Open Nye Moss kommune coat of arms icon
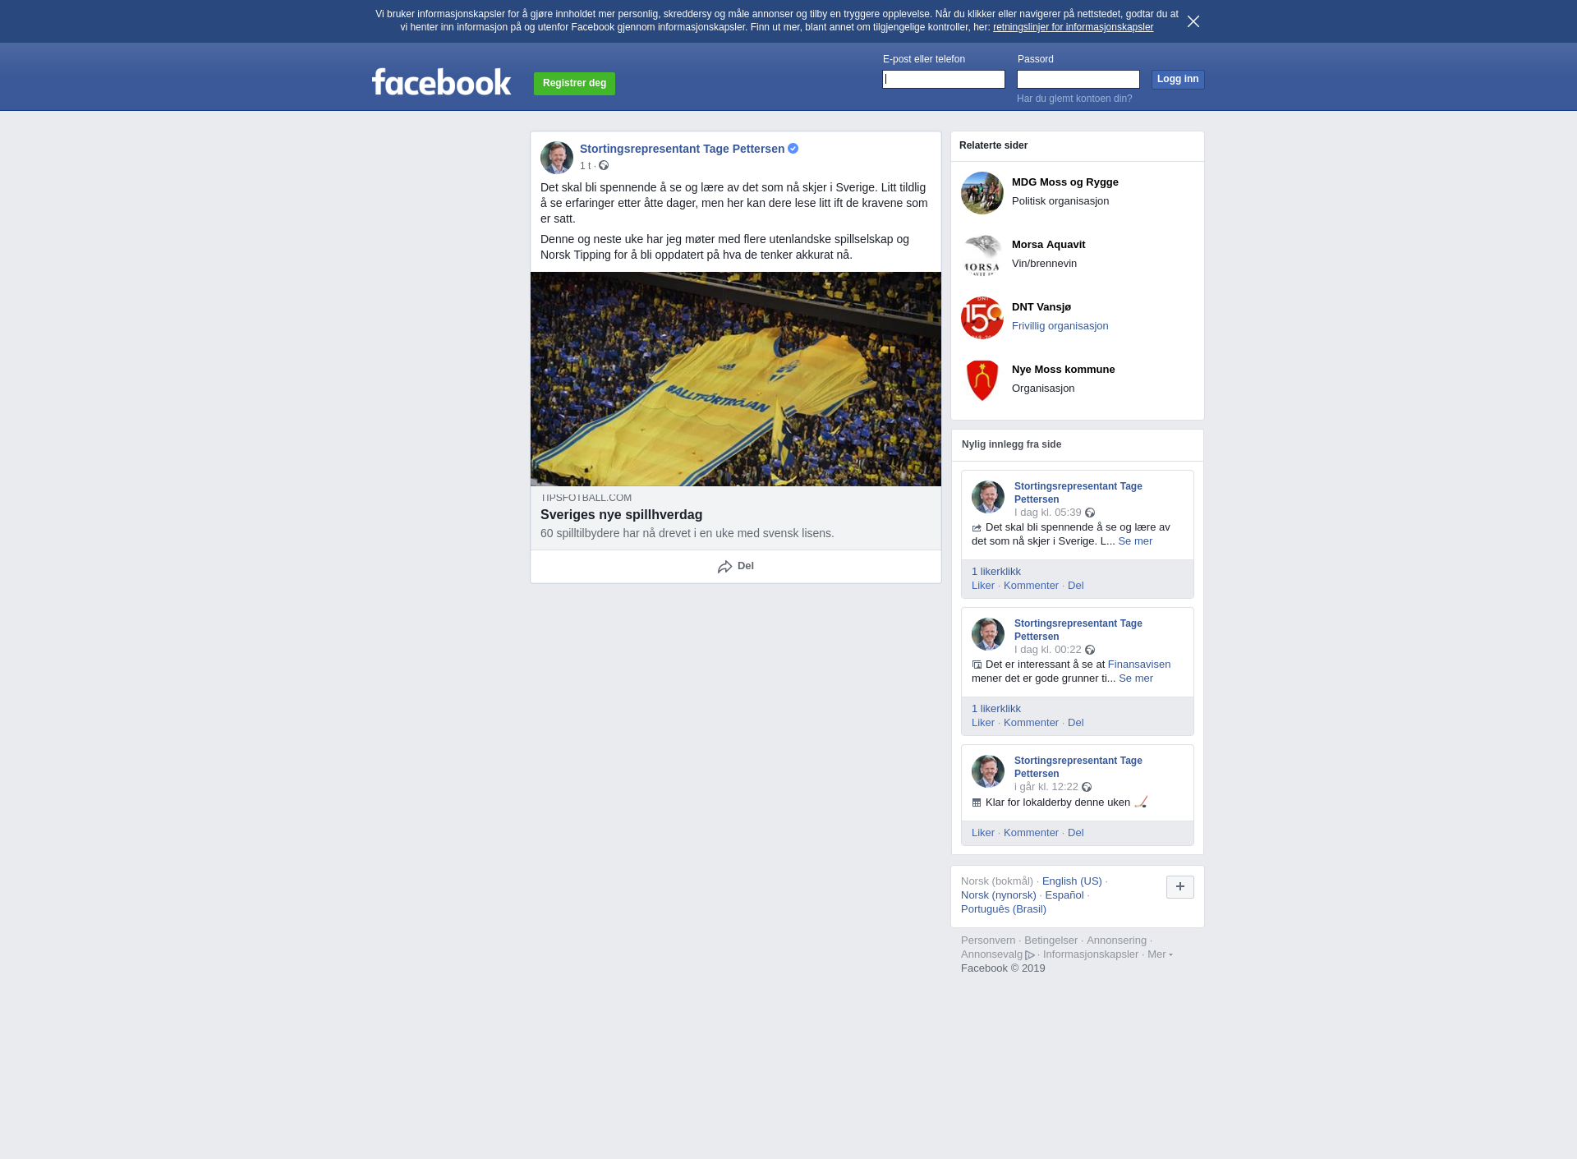1577x1159 pixels. tap(982, 380)
